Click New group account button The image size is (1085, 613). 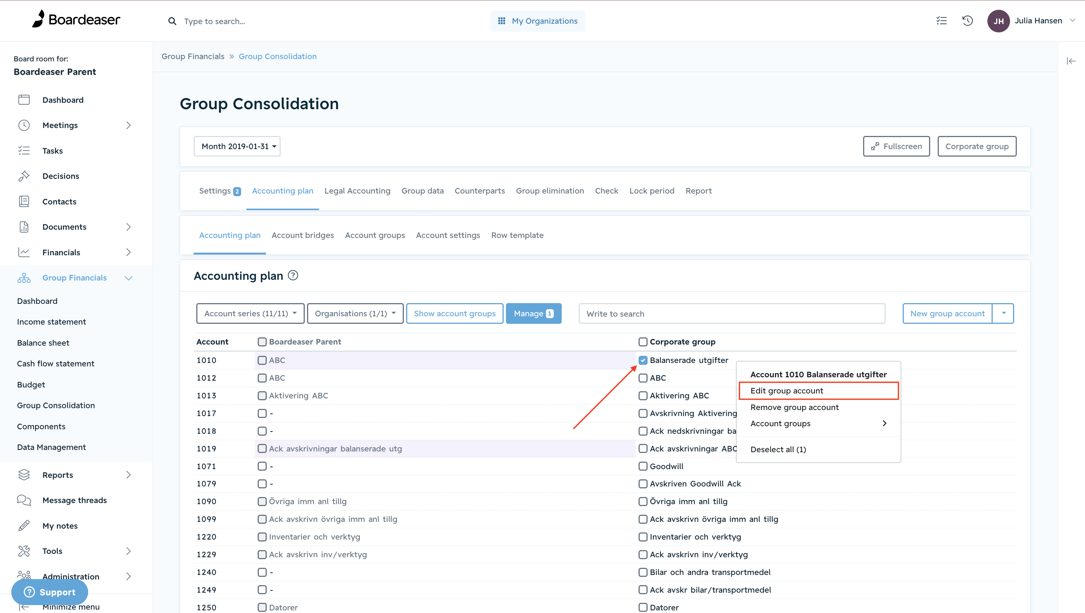[x=947, y=314]
